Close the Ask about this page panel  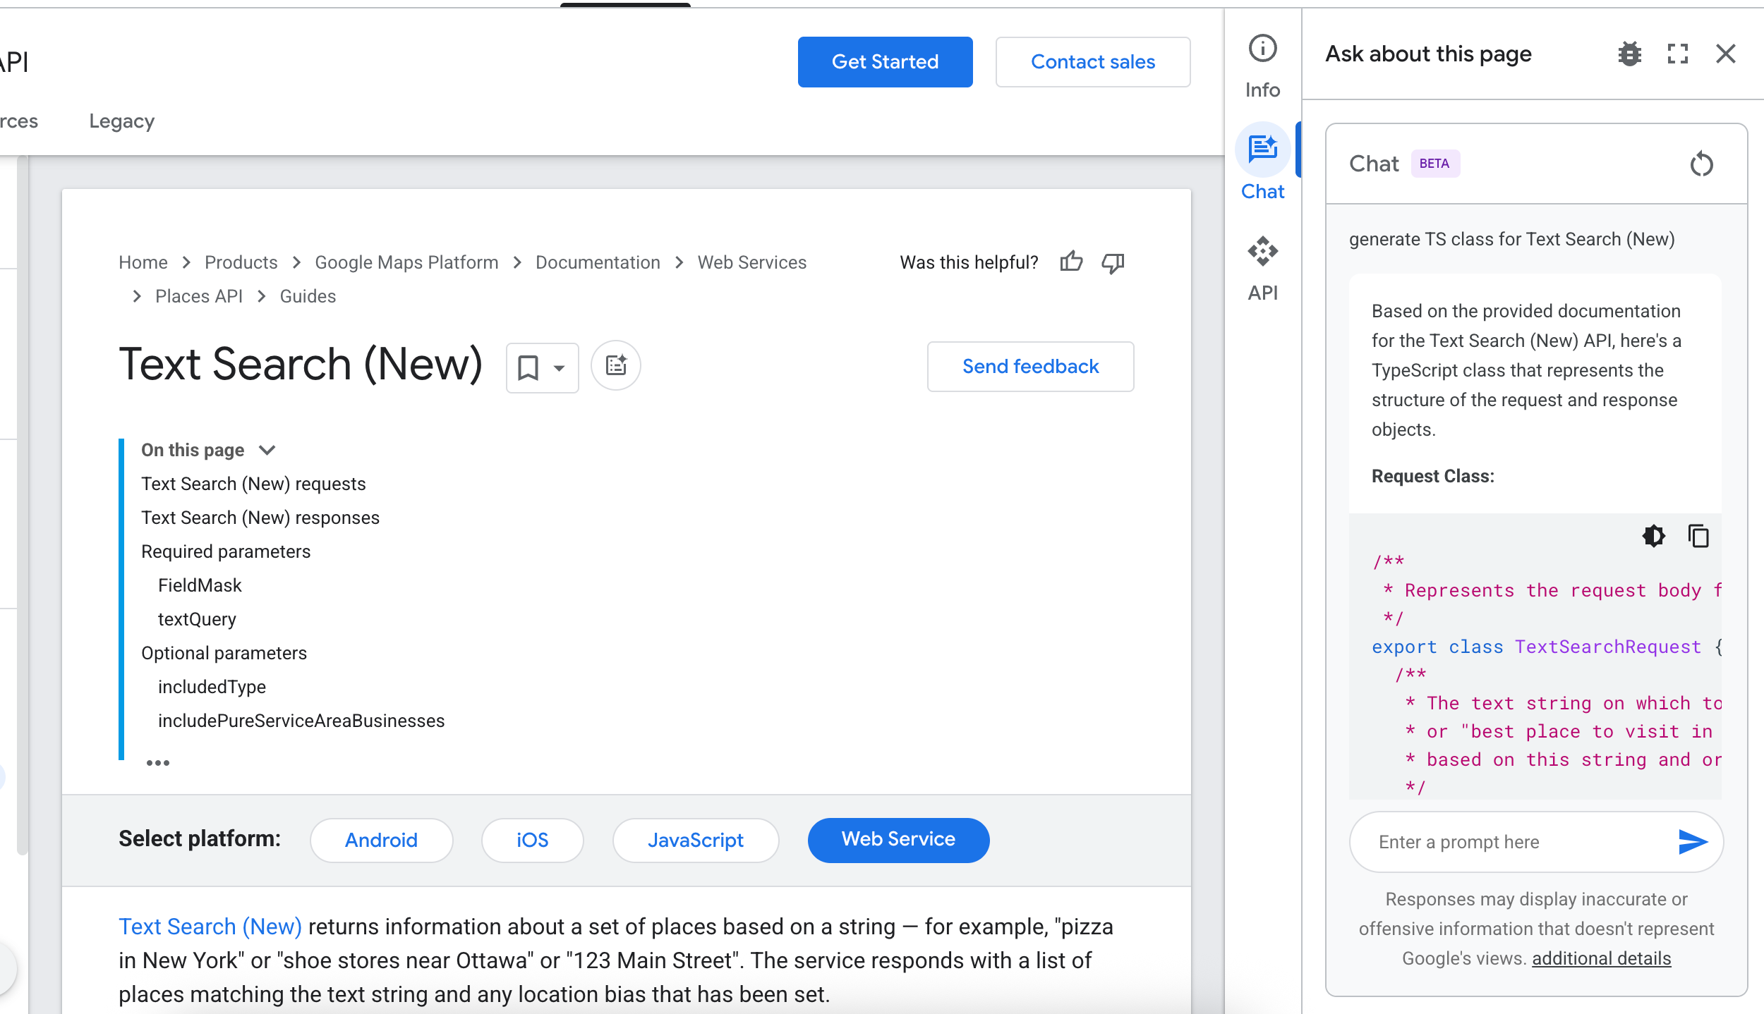point(1726,54)
